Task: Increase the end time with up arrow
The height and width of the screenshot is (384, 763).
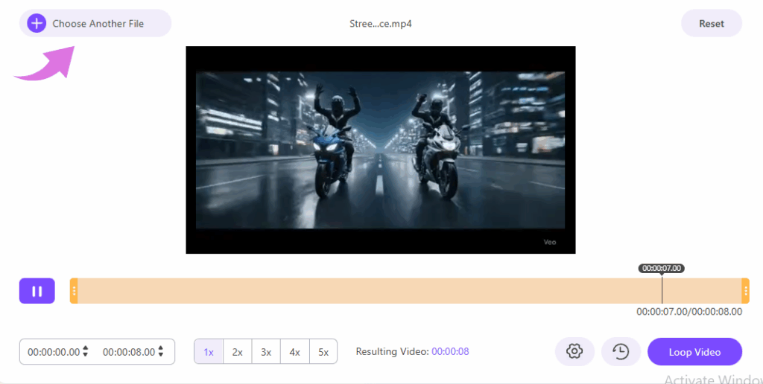Action: point(161,348)
